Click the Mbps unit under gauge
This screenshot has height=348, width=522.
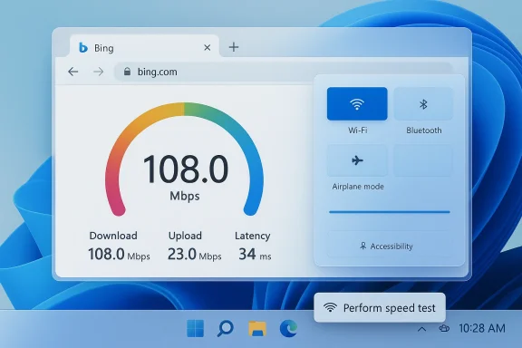(185, 196)
